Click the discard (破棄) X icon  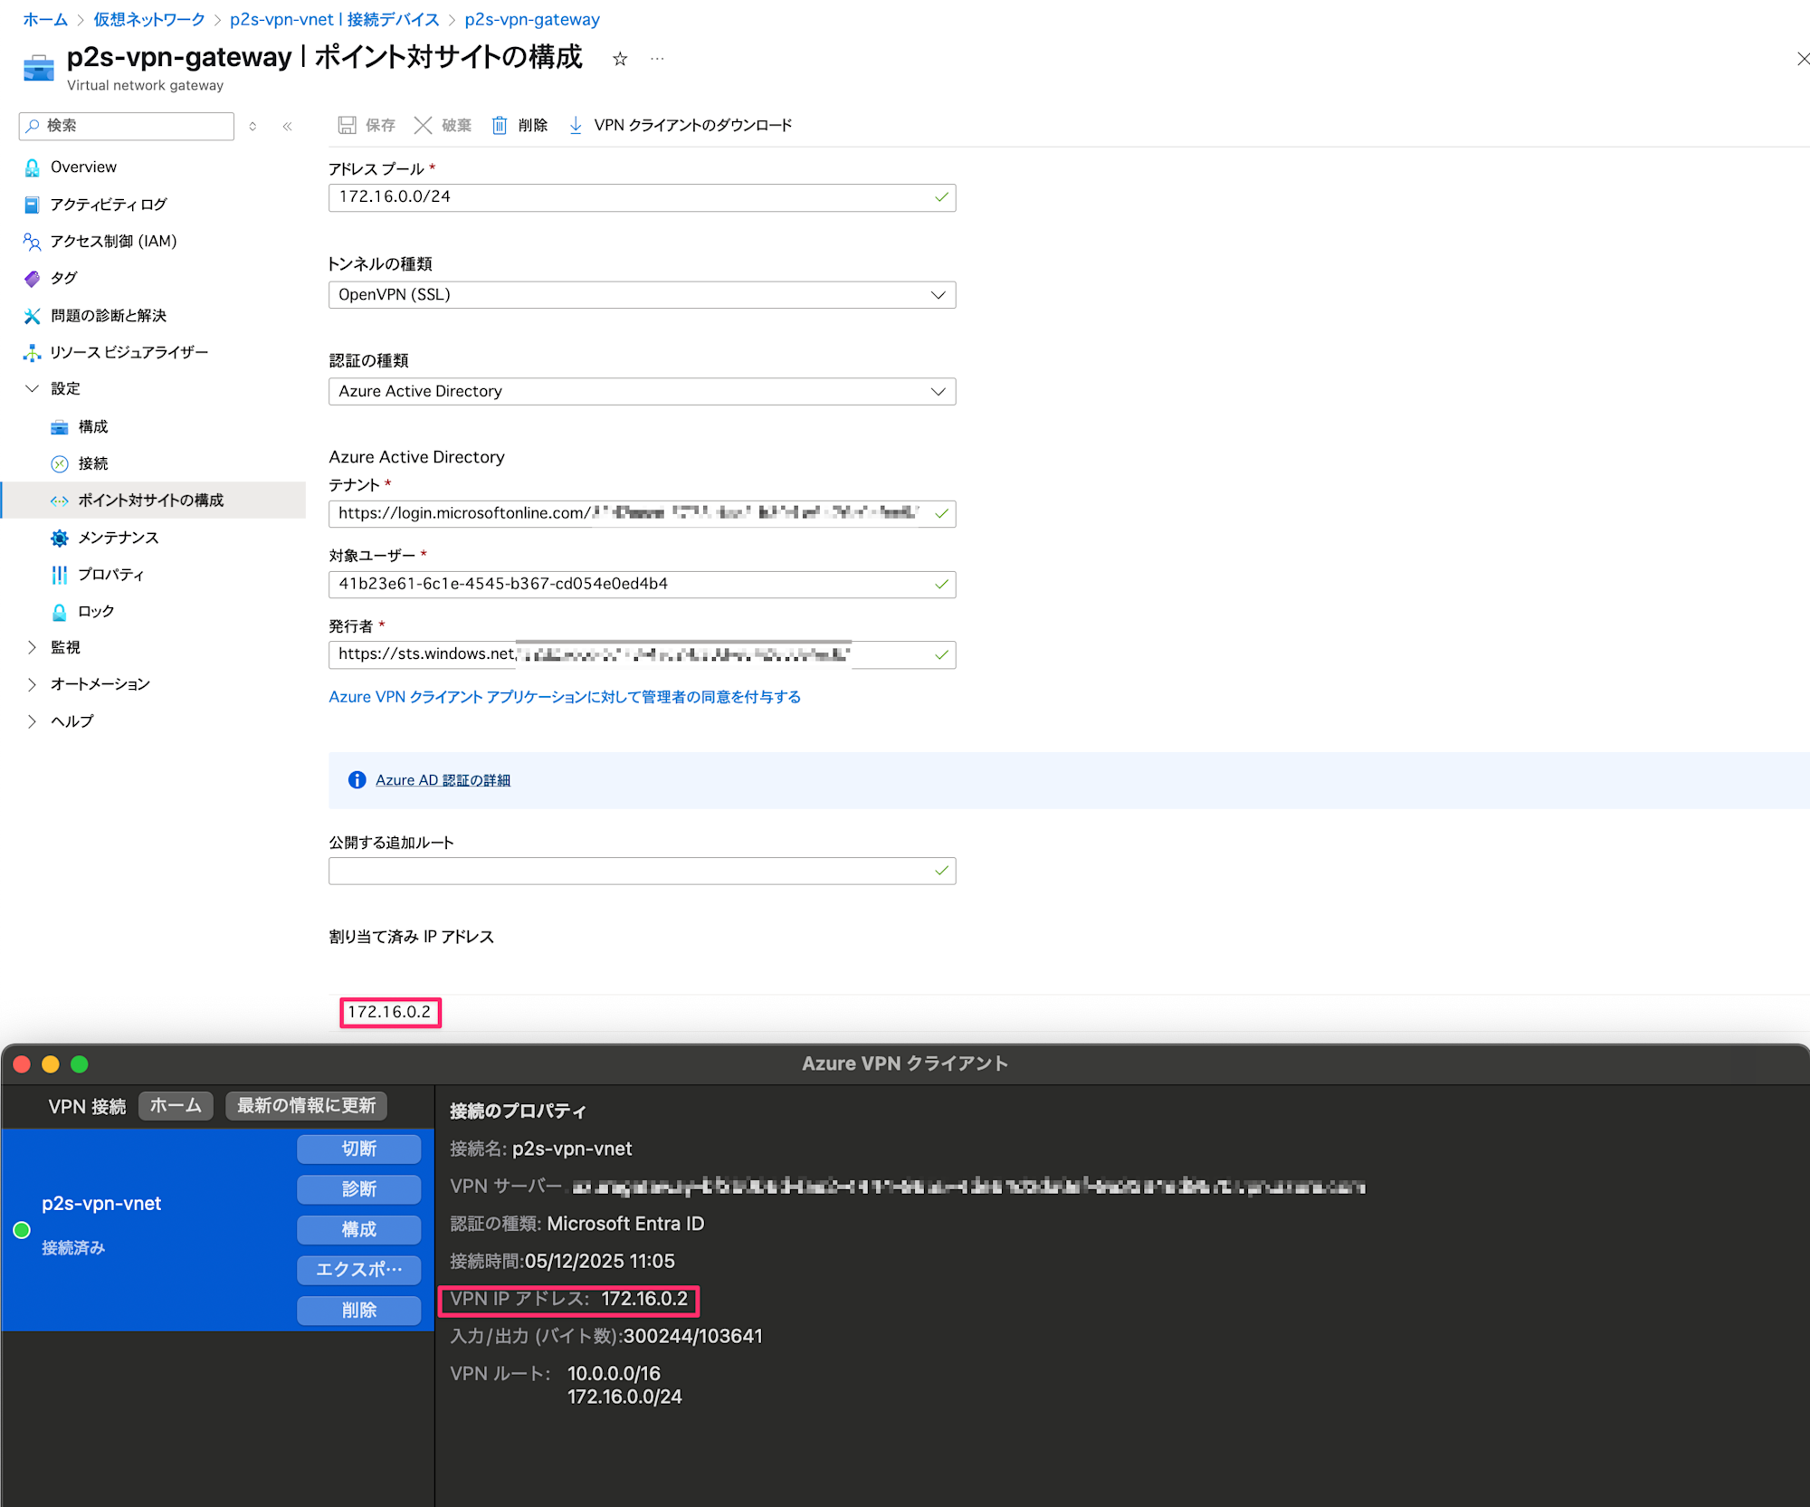coord(423,125)
